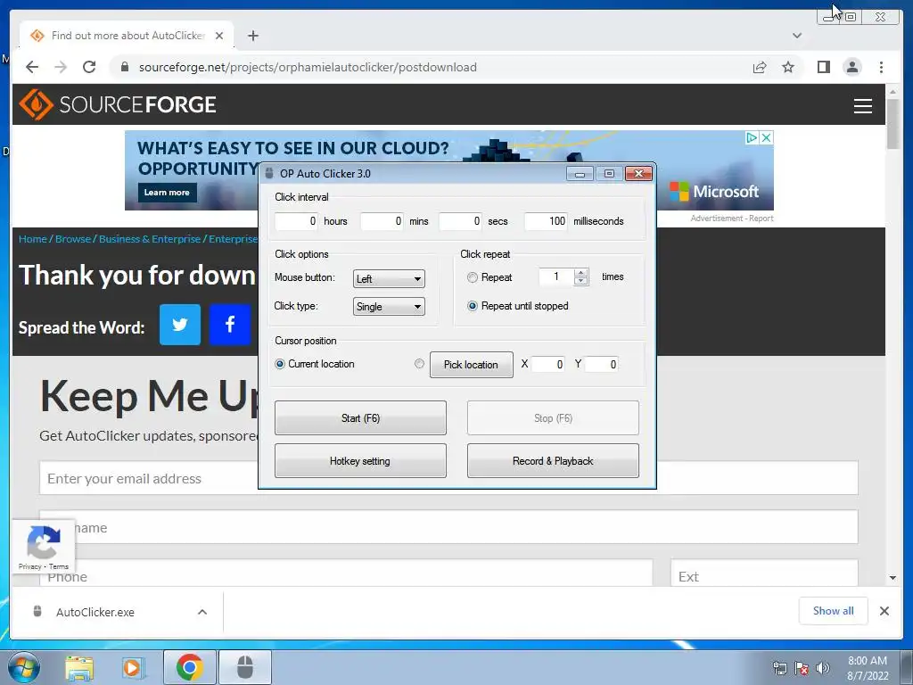Open Business & Enterprise breadcrumb

tap(150, 239)
